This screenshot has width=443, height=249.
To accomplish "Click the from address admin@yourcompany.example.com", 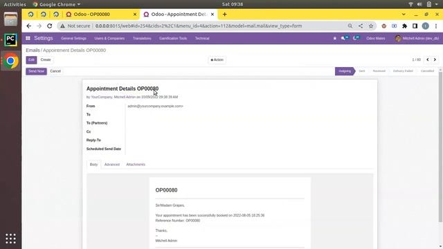I will 155,106.
